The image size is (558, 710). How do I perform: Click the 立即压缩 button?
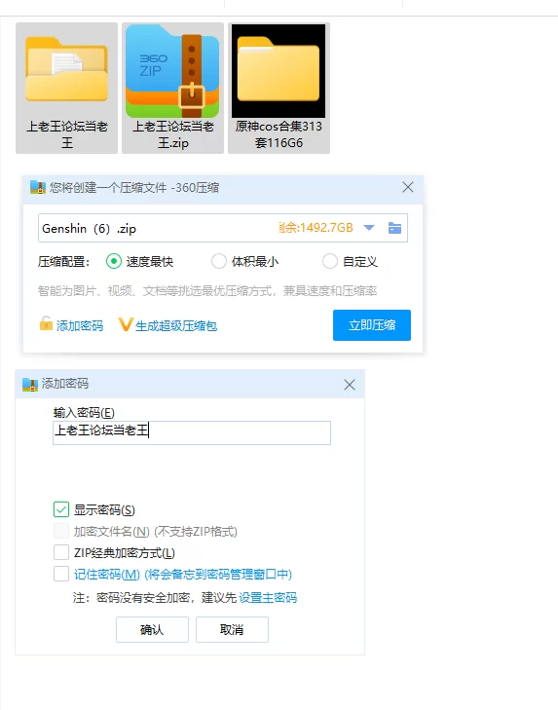pos(372,325)
